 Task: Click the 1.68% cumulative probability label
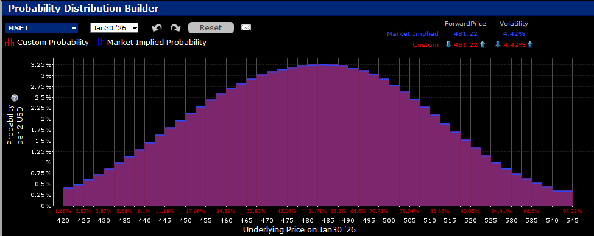coord(63,212)
